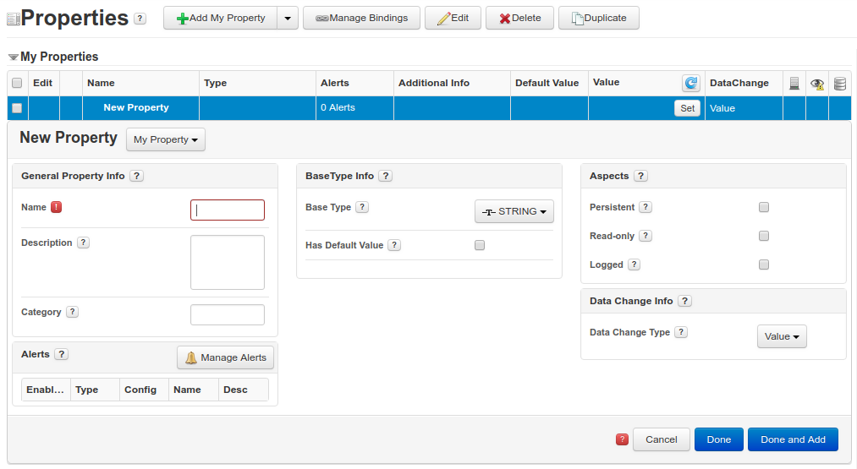This screenshot has width=857, height=469.
Task: Click into the Description text area
Action: pos(228,262)
